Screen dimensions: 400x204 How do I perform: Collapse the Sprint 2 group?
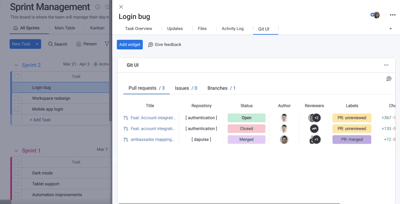[x=16, y=65]
